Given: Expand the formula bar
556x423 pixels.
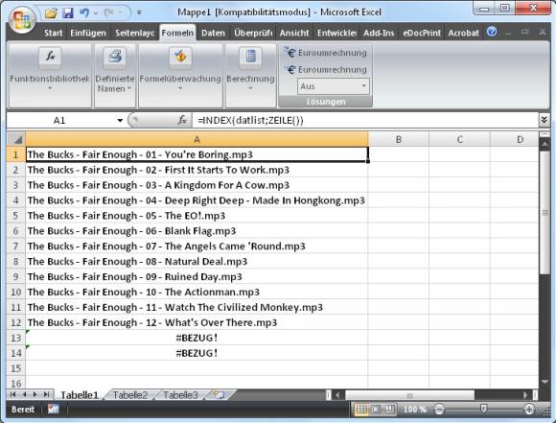Looking at the screenshot, I should [544, 120].
